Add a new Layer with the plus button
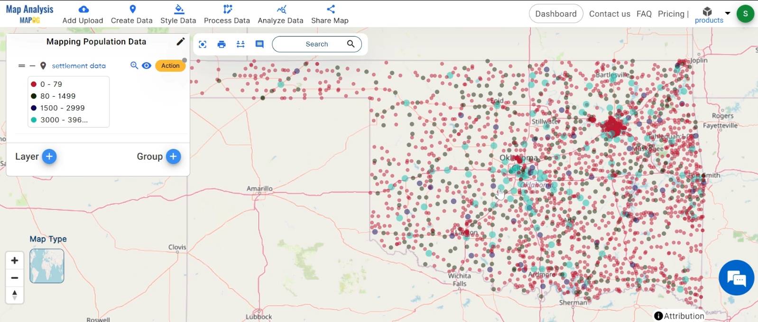Viewport: 758px width, 322px height. [49, 156]
